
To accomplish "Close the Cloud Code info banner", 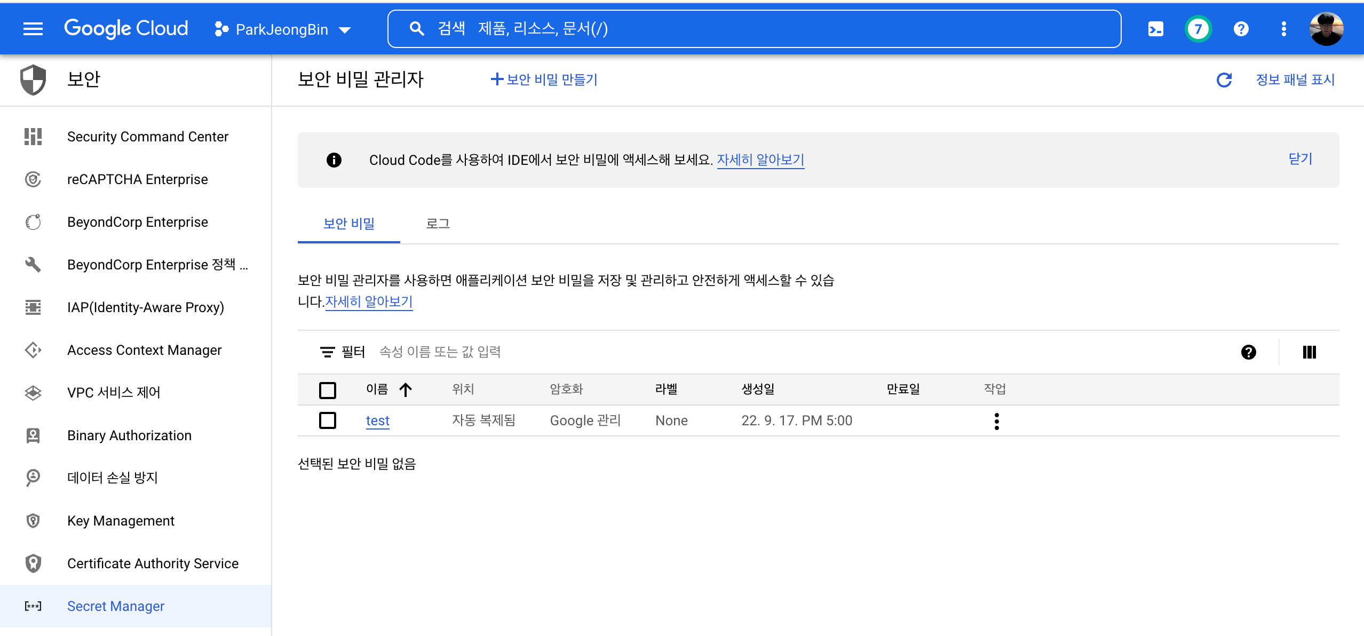I will pyautogui.click(x=1300, y=159).
